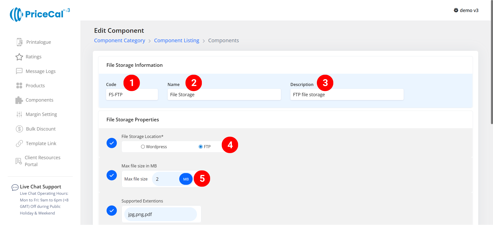
Task: Open Client Resources Portal menu item
Action: pos(42,161)
